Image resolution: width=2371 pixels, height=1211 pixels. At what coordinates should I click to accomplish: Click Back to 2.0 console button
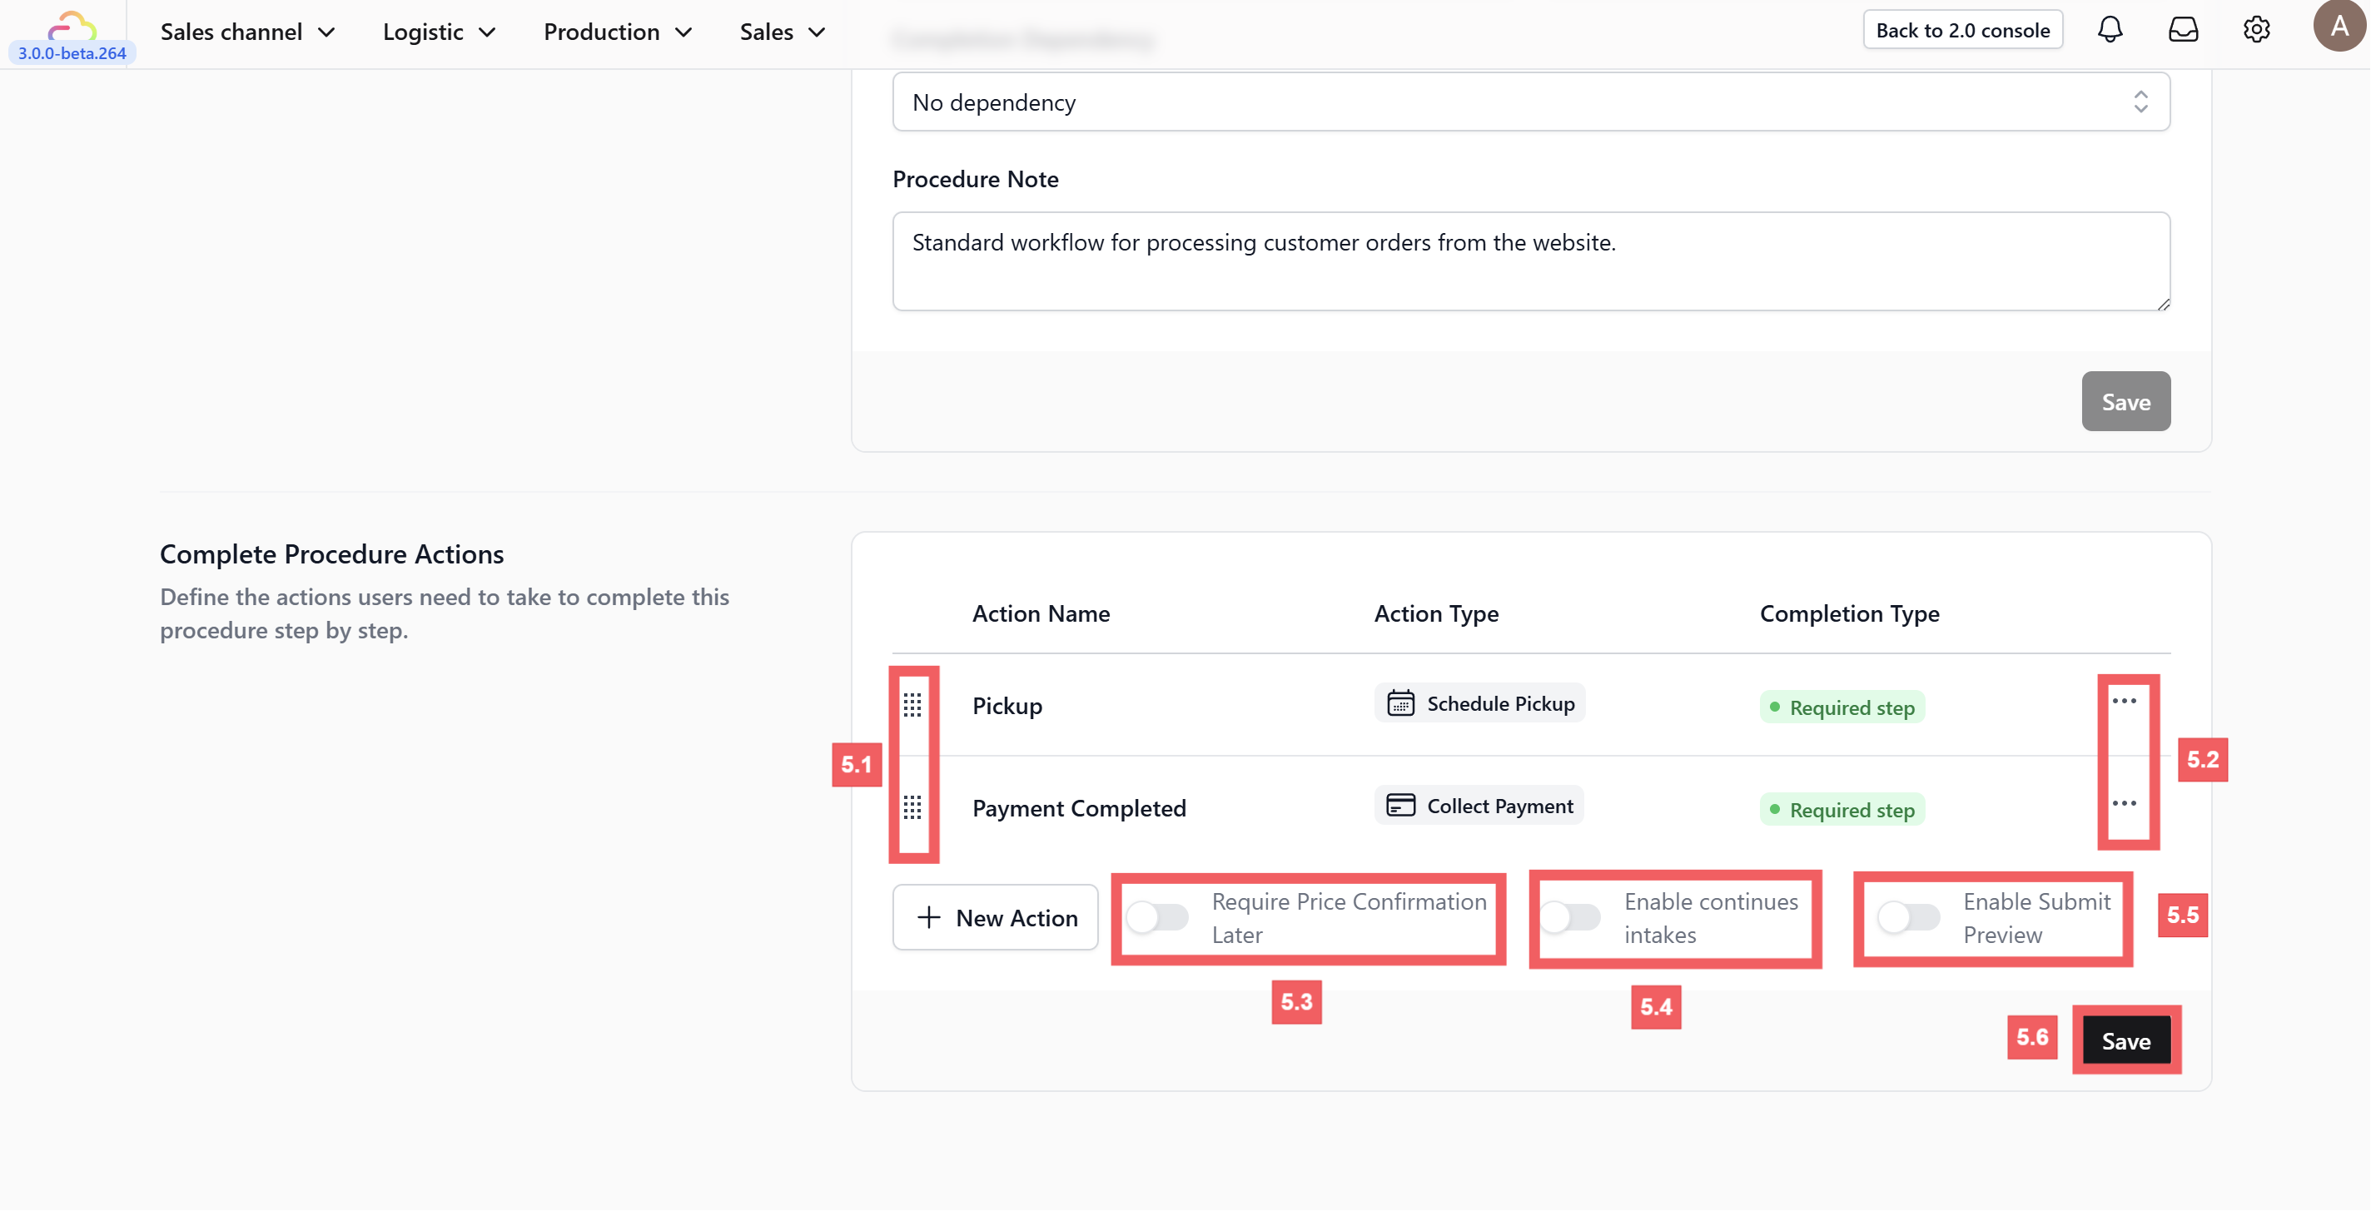pyautogui.click(x=1962, y=30)
